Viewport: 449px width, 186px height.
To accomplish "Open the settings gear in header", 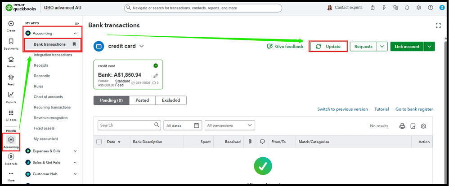I will click(419, 8).
